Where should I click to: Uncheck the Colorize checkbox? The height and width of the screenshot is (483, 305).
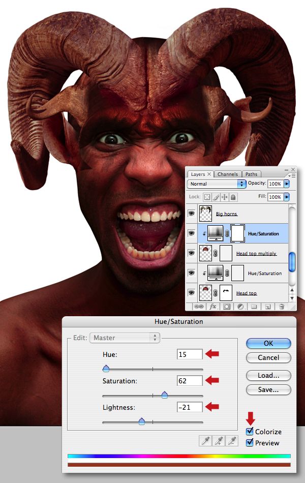click(x=250, y=431)
